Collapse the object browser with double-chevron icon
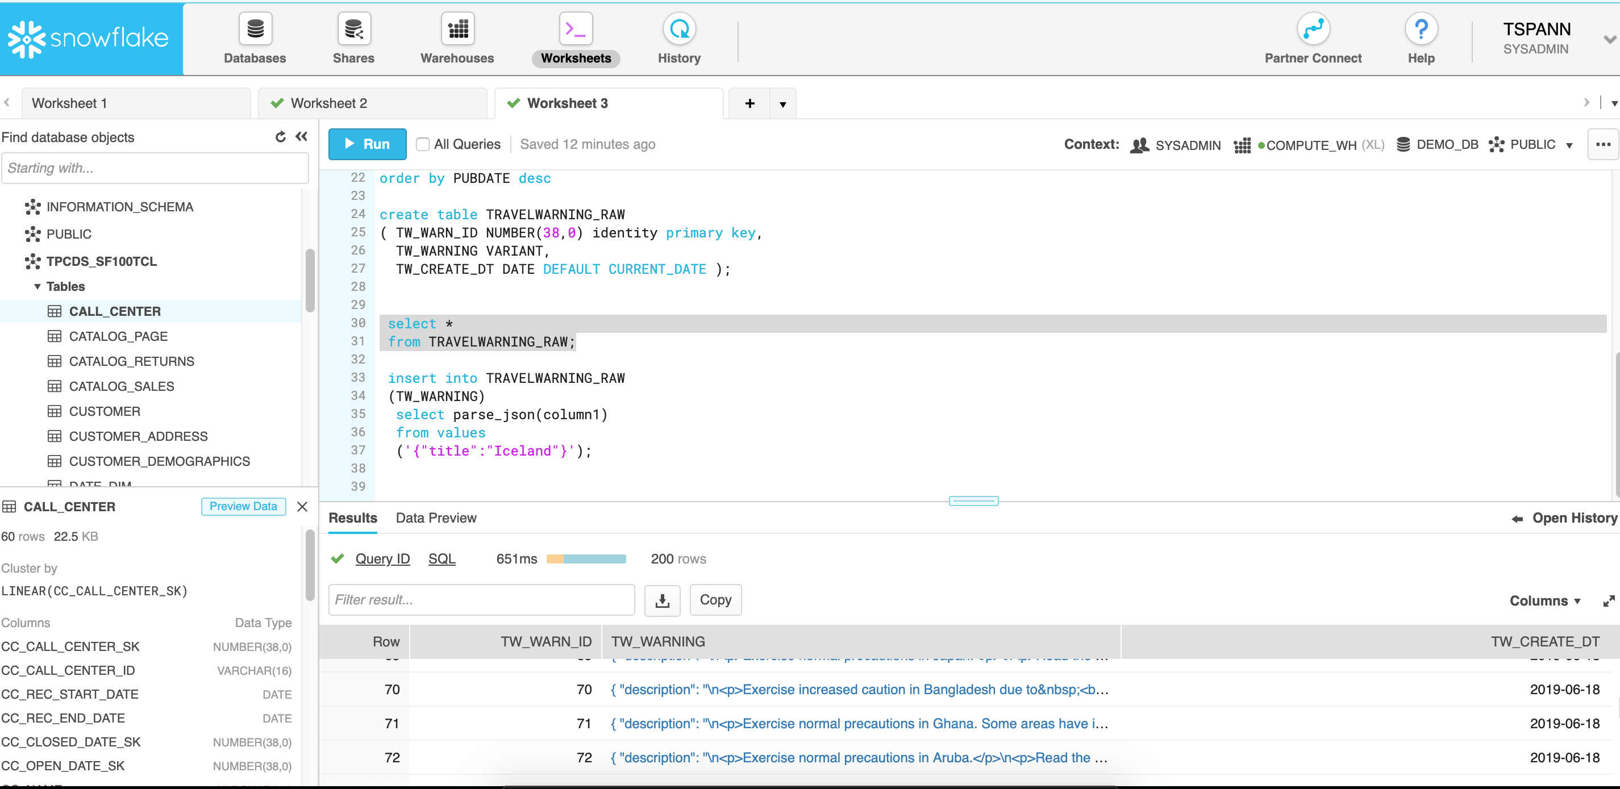This screenshot has height=789, width=1620. (302, 136)
